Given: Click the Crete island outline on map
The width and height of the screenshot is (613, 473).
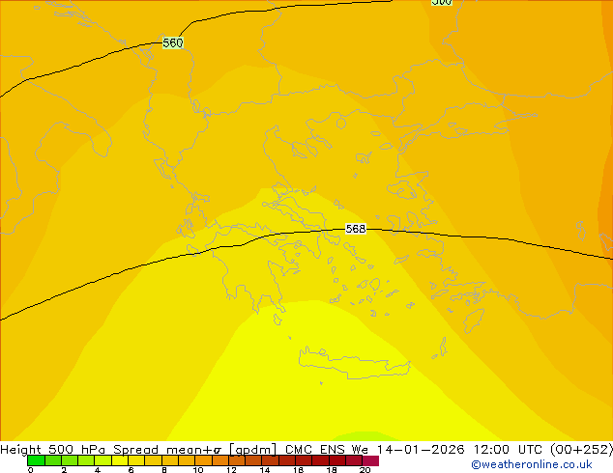Looking at the screenshot, I should [354, 363].
